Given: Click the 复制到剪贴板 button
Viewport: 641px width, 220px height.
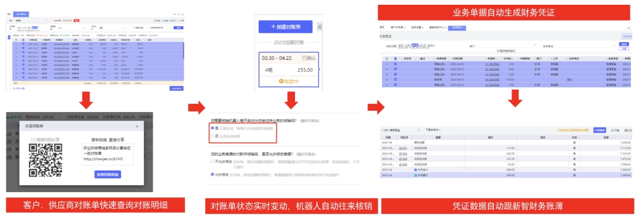Looking at the screenshot, I should (107, 174).
